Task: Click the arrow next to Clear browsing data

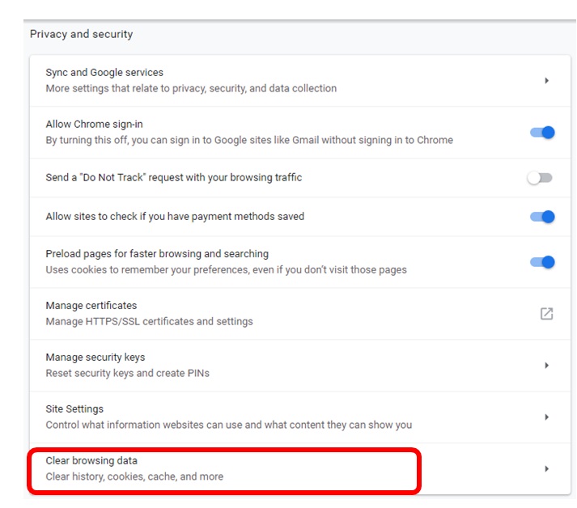Action: pyautogui.click(x=547, y=469)
